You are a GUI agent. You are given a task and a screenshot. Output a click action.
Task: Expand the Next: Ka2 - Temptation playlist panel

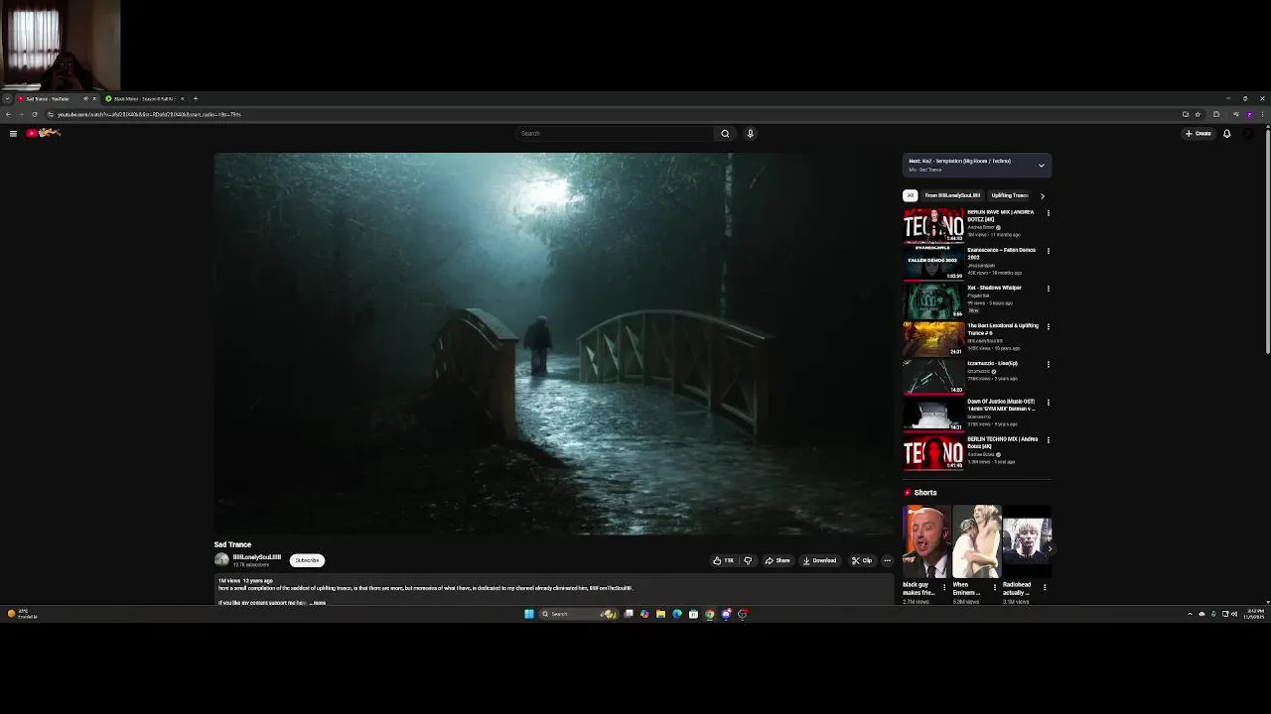point(1041,166)
